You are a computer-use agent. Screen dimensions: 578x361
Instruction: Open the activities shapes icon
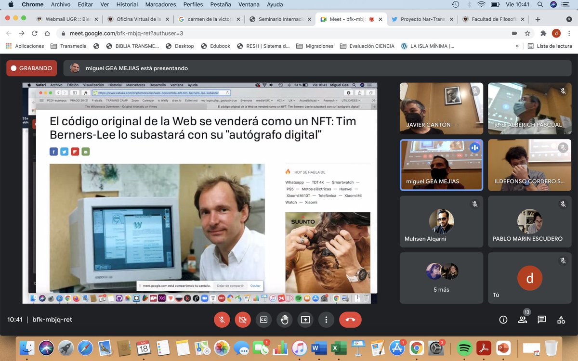point(561,320)
